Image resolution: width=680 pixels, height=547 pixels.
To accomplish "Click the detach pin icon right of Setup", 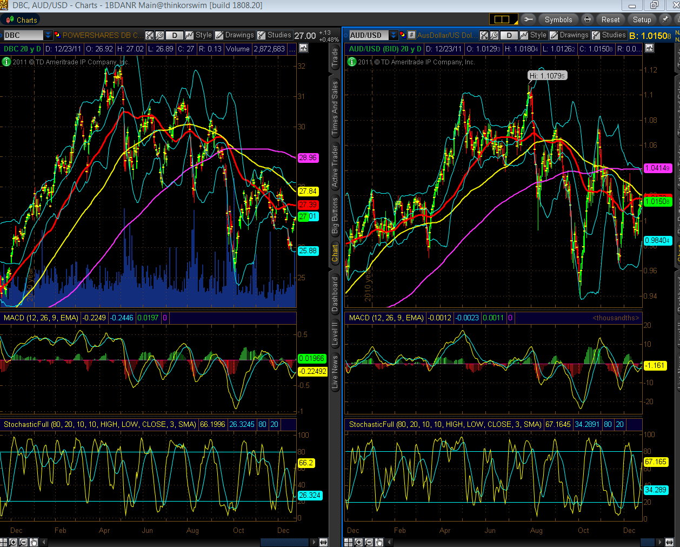I will click(x=667, y=19).
